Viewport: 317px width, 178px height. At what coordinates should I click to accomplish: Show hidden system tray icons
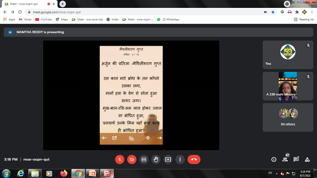[x=277, y=174]
